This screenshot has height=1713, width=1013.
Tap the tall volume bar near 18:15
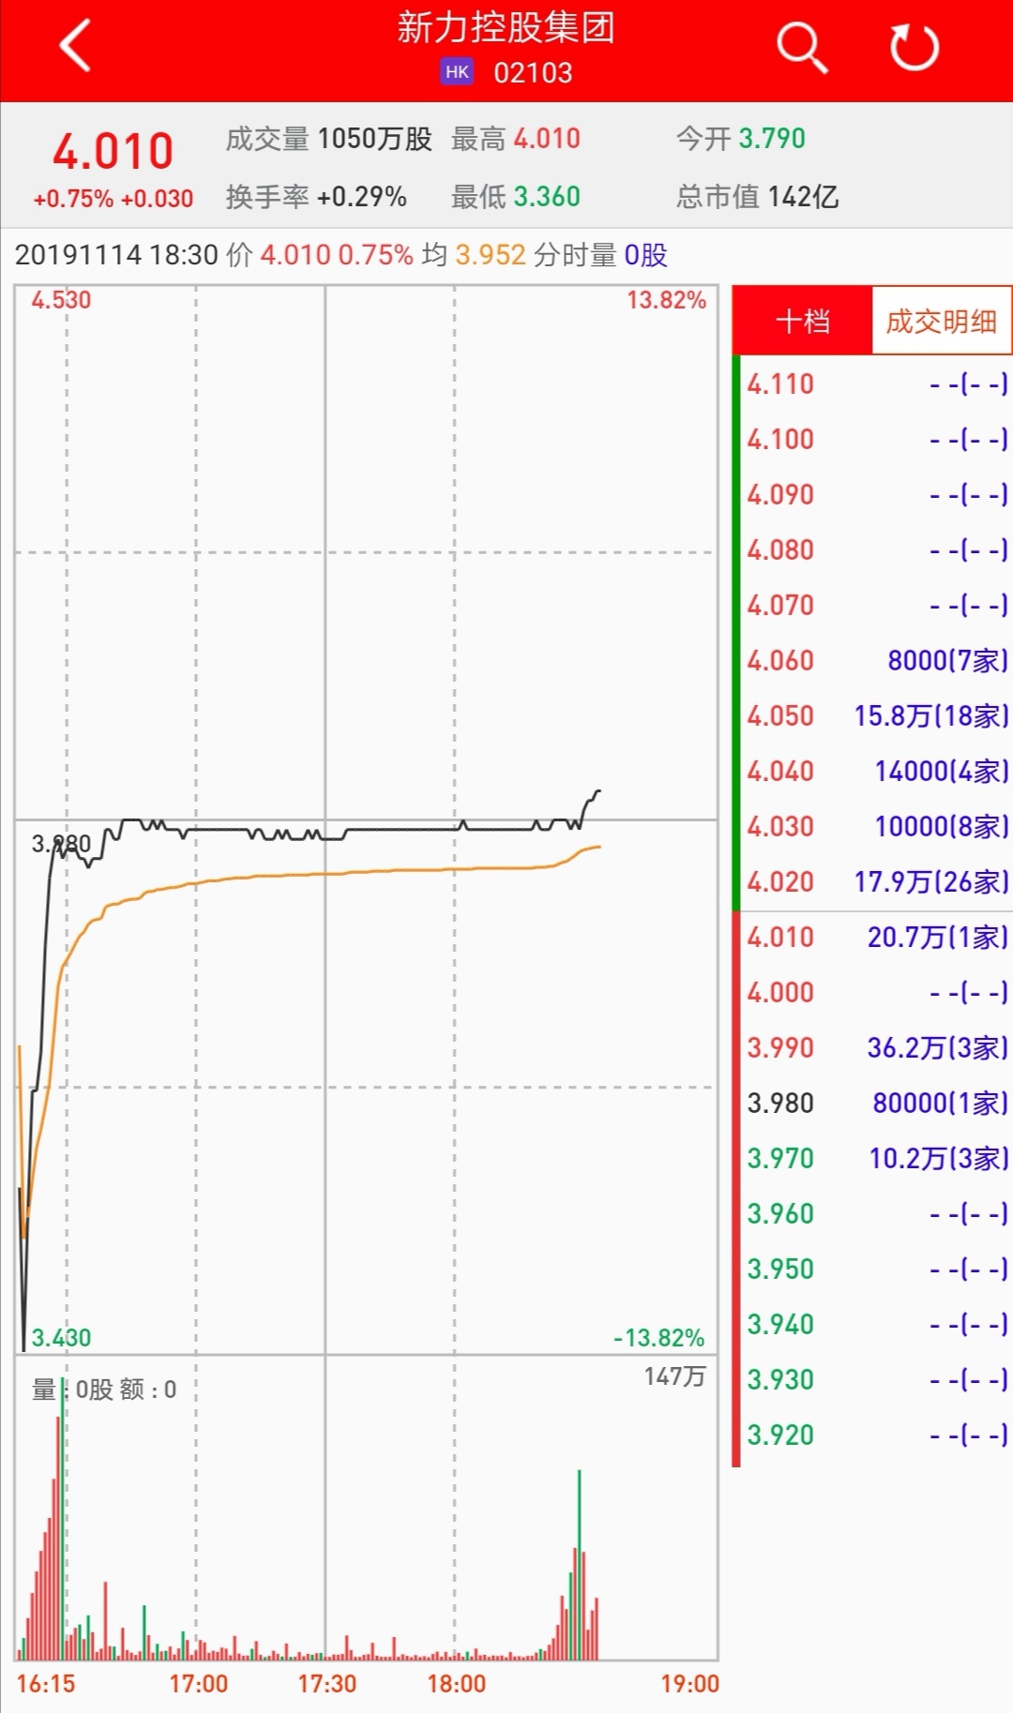pyautogui.click(x=579, y=1564)
